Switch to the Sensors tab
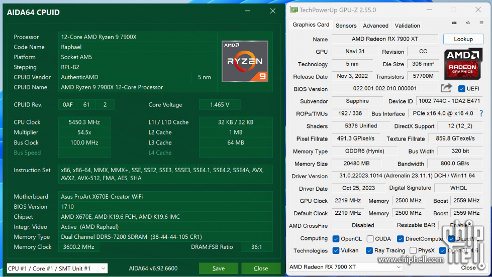Viewport: 492px width, 277px height. (346, 26)
